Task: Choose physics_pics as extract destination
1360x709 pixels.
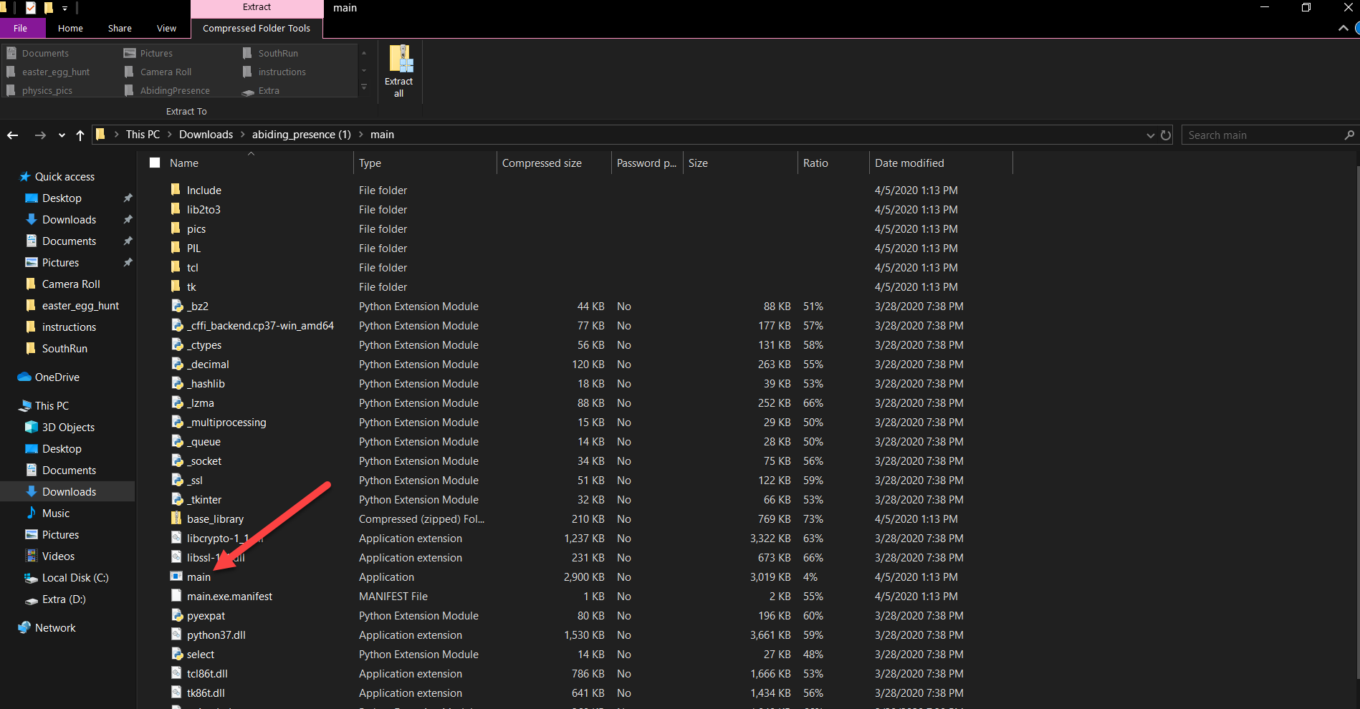Action: coord(47,90)
